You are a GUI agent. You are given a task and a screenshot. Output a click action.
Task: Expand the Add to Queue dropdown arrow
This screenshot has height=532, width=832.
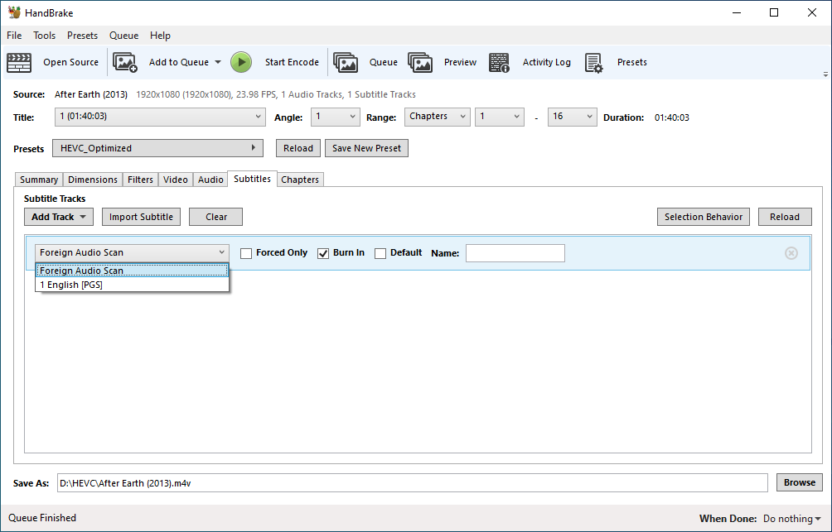[x=218, y=63]
